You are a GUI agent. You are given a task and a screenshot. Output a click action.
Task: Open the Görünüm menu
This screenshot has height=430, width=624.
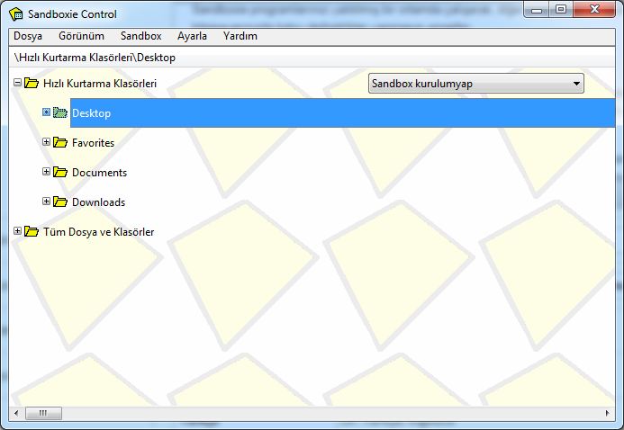pyautogui.click(x=81, y=36)
